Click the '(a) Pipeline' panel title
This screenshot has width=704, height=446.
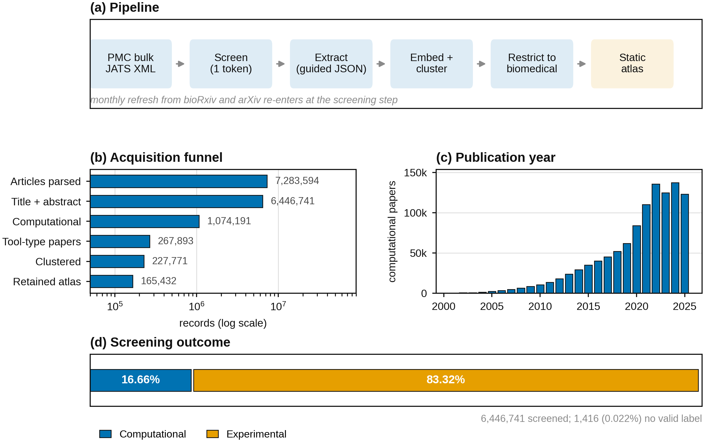pos(124,7)
